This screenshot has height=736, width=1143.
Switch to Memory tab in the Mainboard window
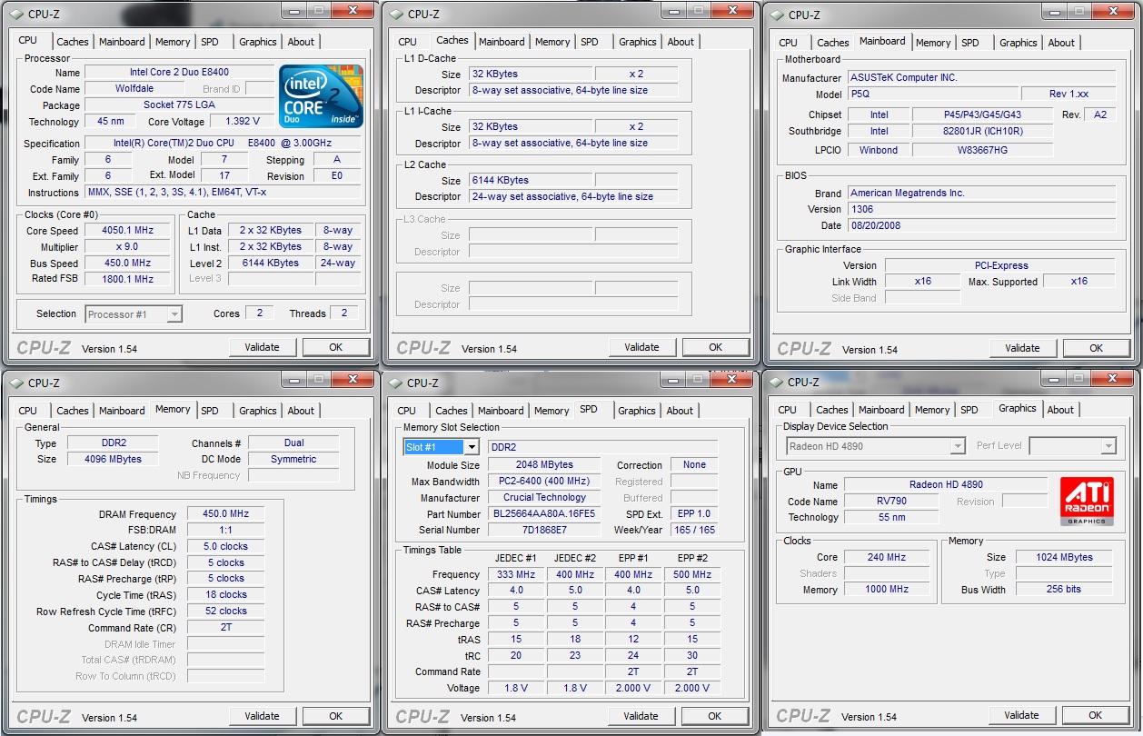point(933,43)
